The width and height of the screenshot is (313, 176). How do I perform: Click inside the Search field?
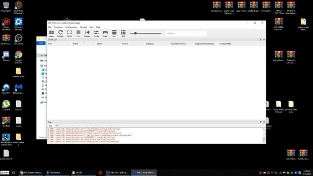pyautogui.click(x=186, y=33)
